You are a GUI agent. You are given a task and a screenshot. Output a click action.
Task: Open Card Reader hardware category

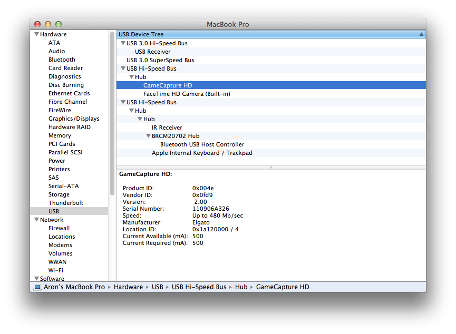coord(66,68)
